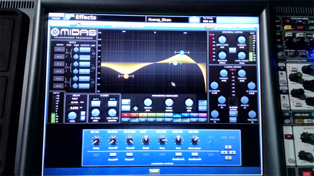Select the P10 EQ band tab

tap(202, 115)
